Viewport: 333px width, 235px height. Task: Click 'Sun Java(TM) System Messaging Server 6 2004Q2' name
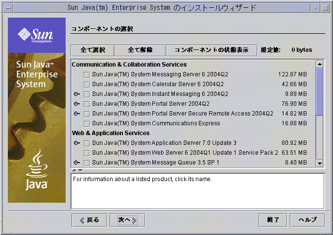[160, 74]
